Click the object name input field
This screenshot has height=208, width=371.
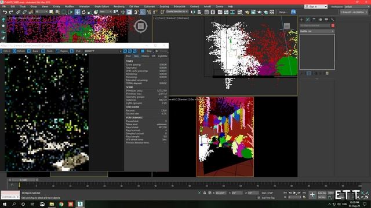pos(315,25)
